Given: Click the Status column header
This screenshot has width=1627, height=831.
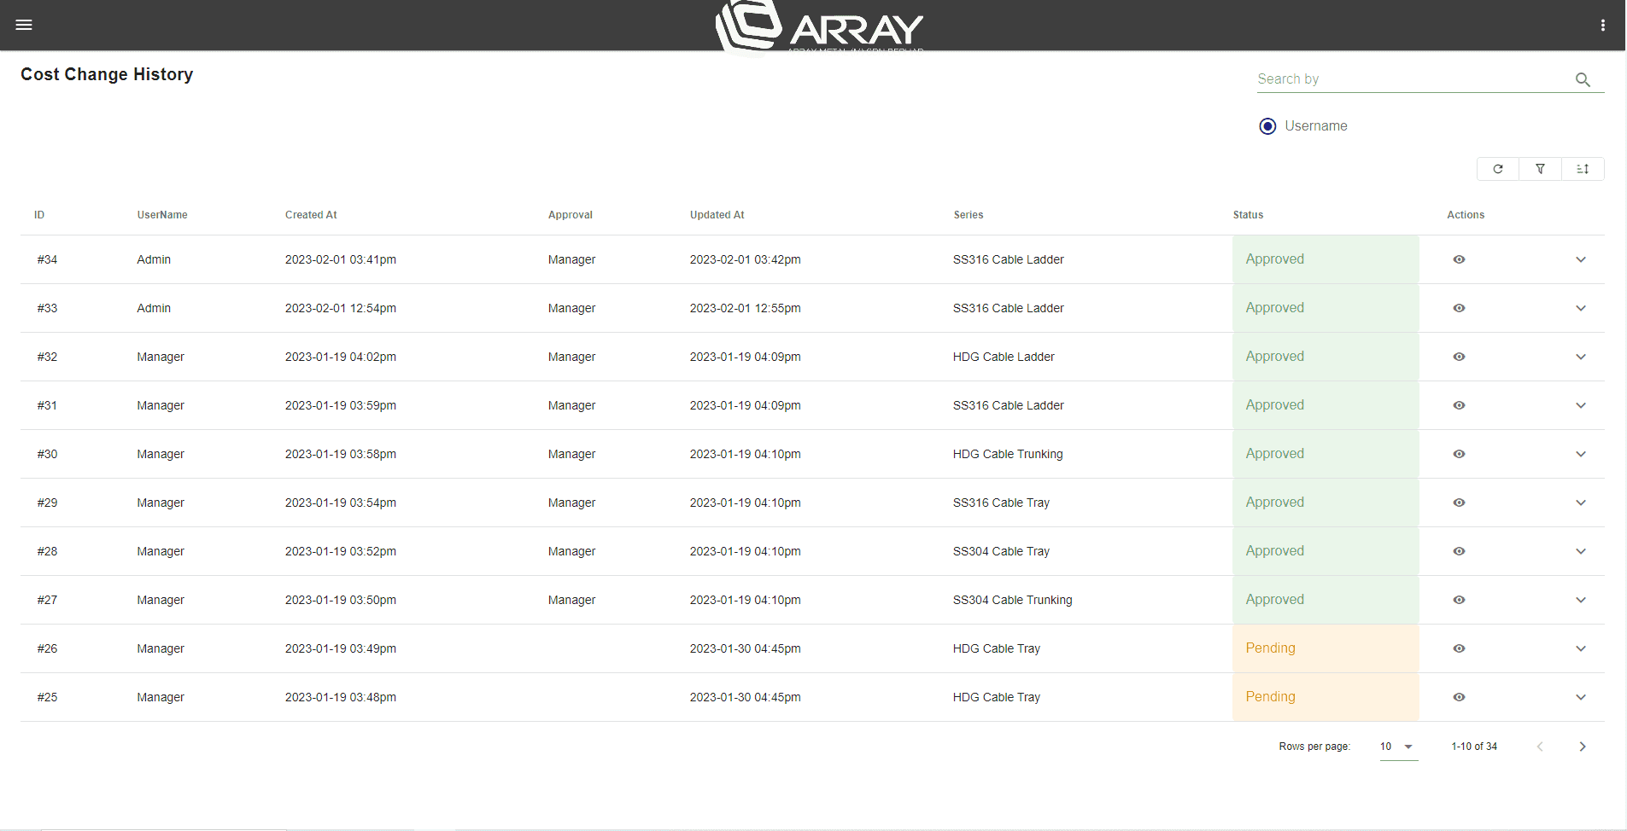Looking at the screenshot, I should [x=1248, y=214].
